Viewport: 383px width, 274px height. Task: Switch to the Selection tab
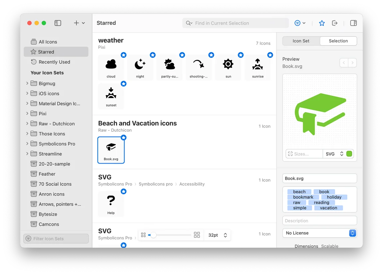(x=338, y=41)
